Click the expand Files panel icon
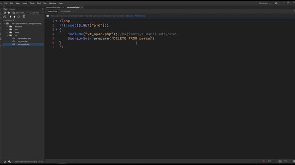Viewport: 295px width, 165px height. [x=24, y=16]
